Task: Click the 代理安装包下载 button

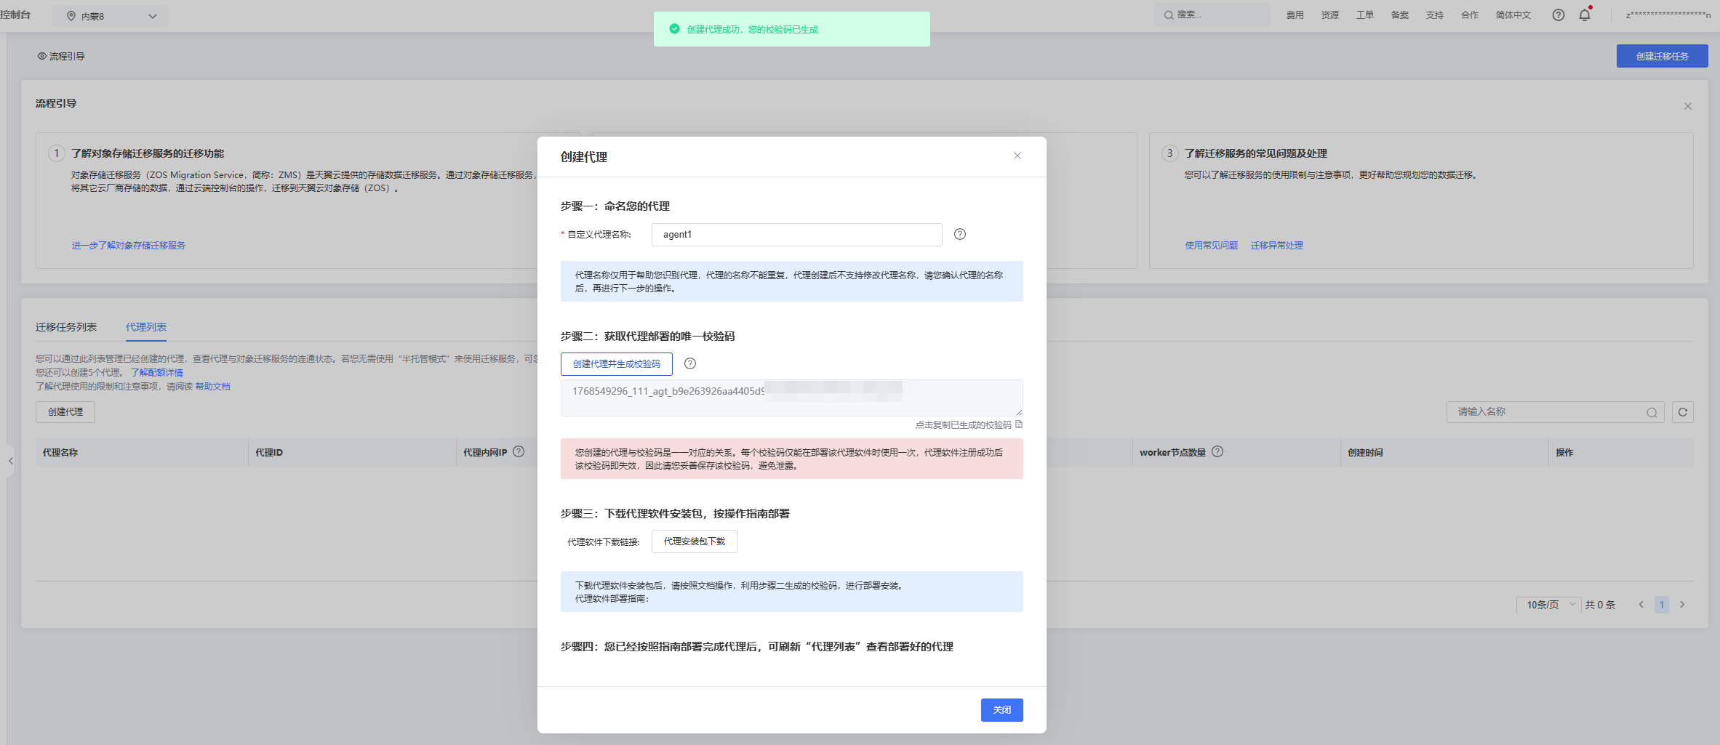Action: pyautogui.click(x=694, y=541)
